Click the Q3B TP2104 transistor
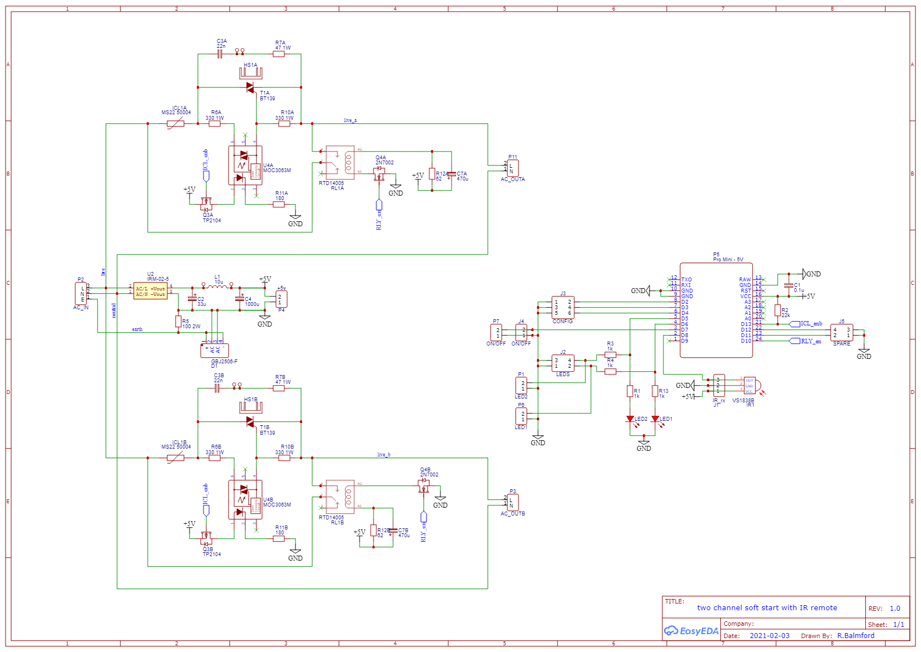This screenshot has height=652, width=921. point(206,538)
